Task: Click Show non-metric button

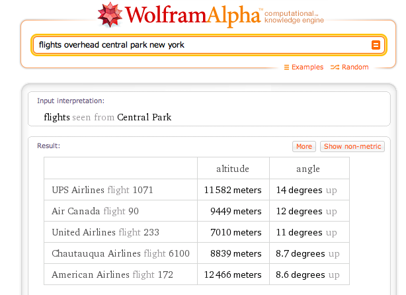Action: point(352,146)
